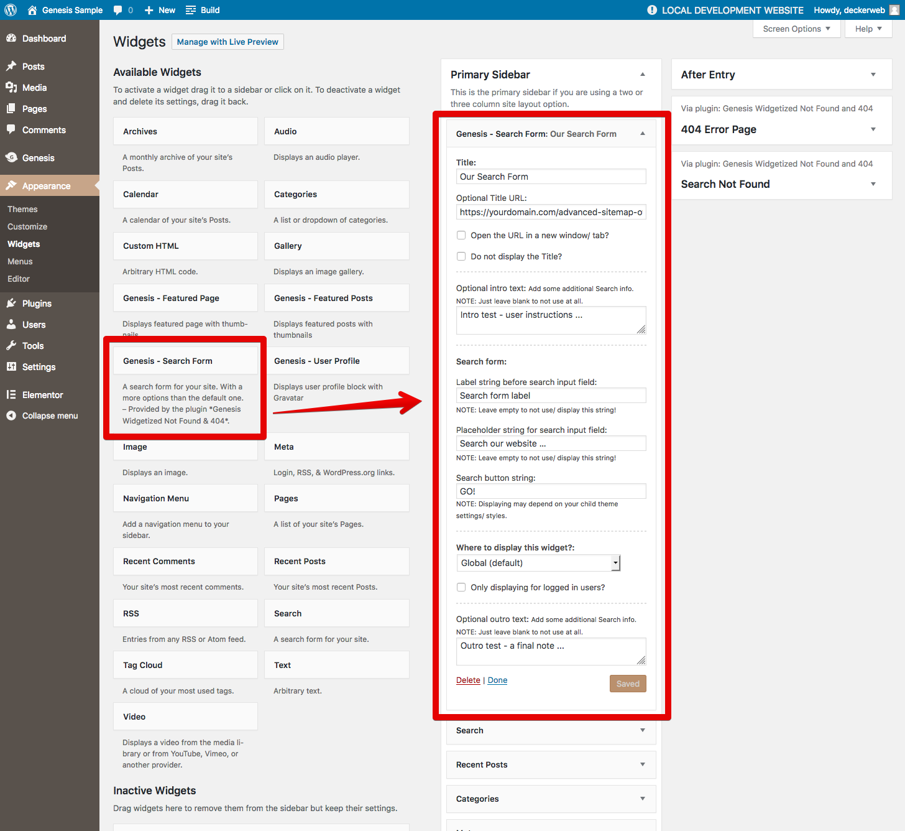The width and height of the screenshot is (905, 831).
Task: Click the Settings sliders icon
Action: pyautogui.click(x=11, y=366)
